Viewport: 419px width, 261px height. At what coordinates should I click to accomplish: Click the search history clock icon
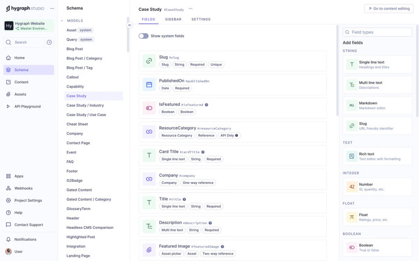coord(49,42)
